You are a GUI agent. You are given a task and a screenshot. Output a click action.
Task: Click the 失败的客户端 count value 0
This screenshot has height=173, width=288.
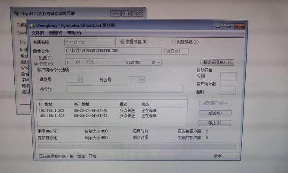207,138
